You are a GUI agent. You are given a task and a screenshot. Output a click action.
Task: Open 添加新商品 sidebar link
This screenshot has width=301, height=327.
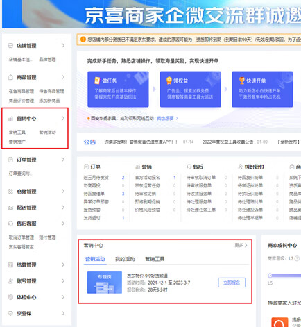pos(49,101)
